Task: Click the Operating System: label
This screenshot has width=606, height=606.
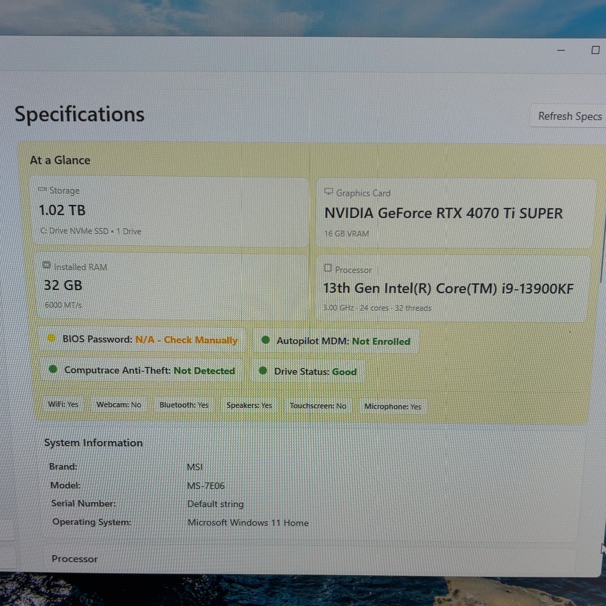Action: tap(92, 522)
